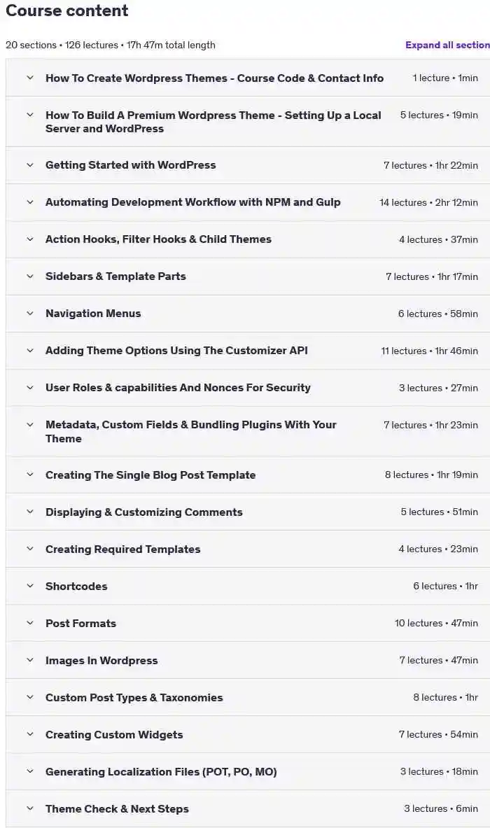The width and height of the screenshot is (490, 828).
Task: Toggle chevron for Sidebars & Template Parts
Action: tap(30, 276)
